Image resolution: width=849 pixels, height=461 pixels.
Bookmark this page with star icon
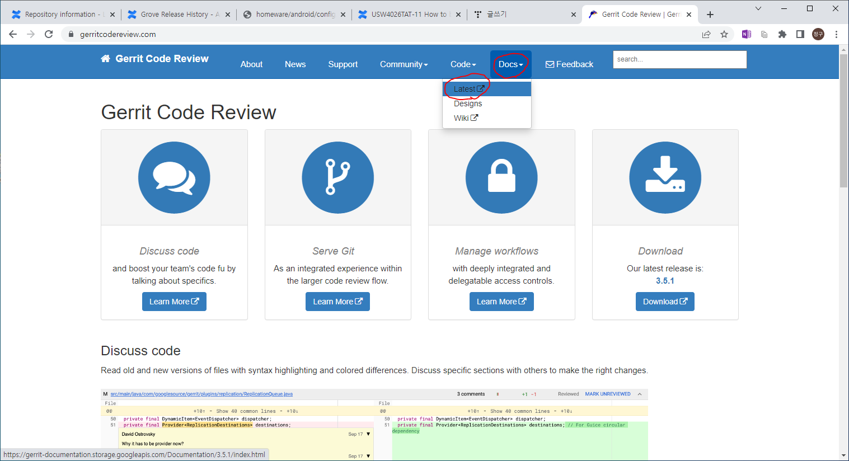pyautogui.click(x=724, y=34)
